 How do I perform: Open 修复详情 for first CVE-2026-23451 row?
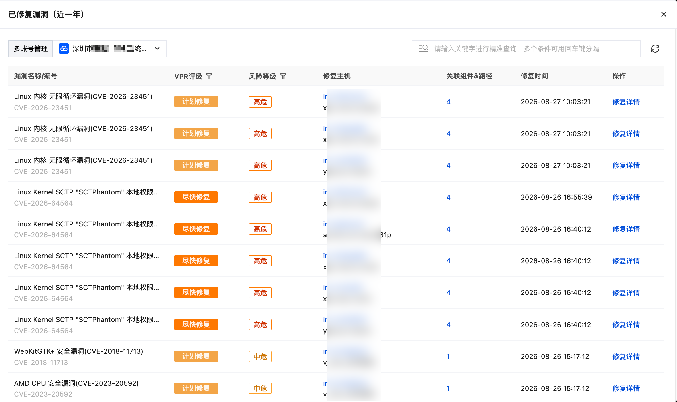[626, 102]
